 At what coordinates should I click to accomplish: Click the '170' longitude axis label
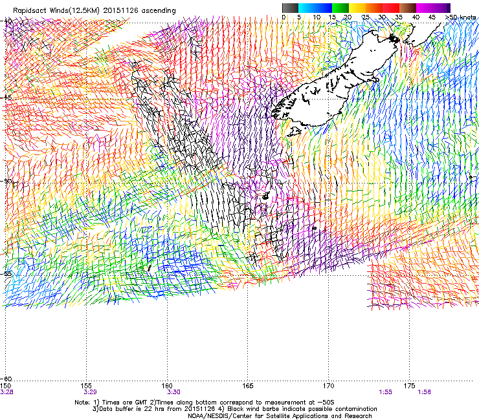point(329,386)
